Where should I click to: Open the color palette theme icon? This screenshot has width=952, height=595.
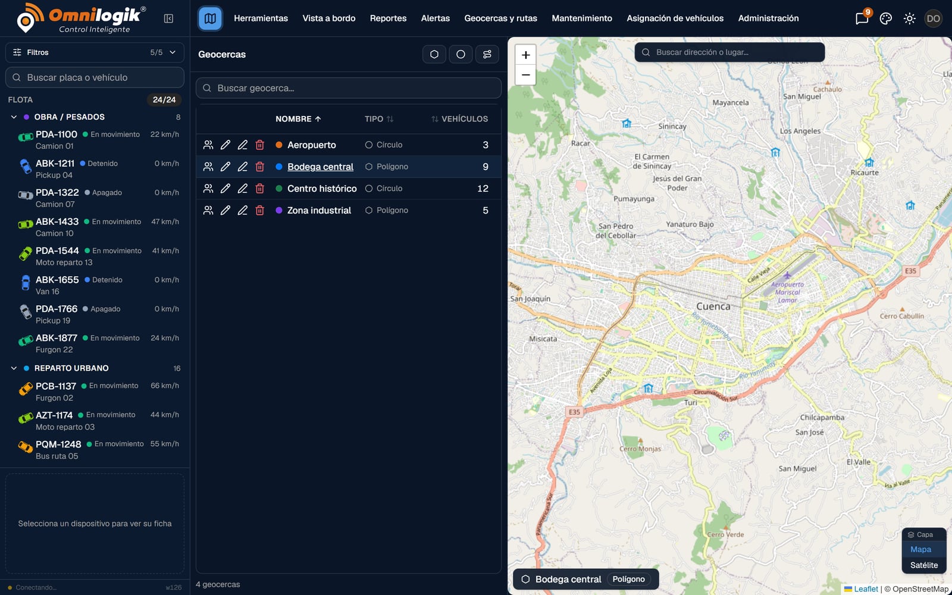tap(886, 18)
